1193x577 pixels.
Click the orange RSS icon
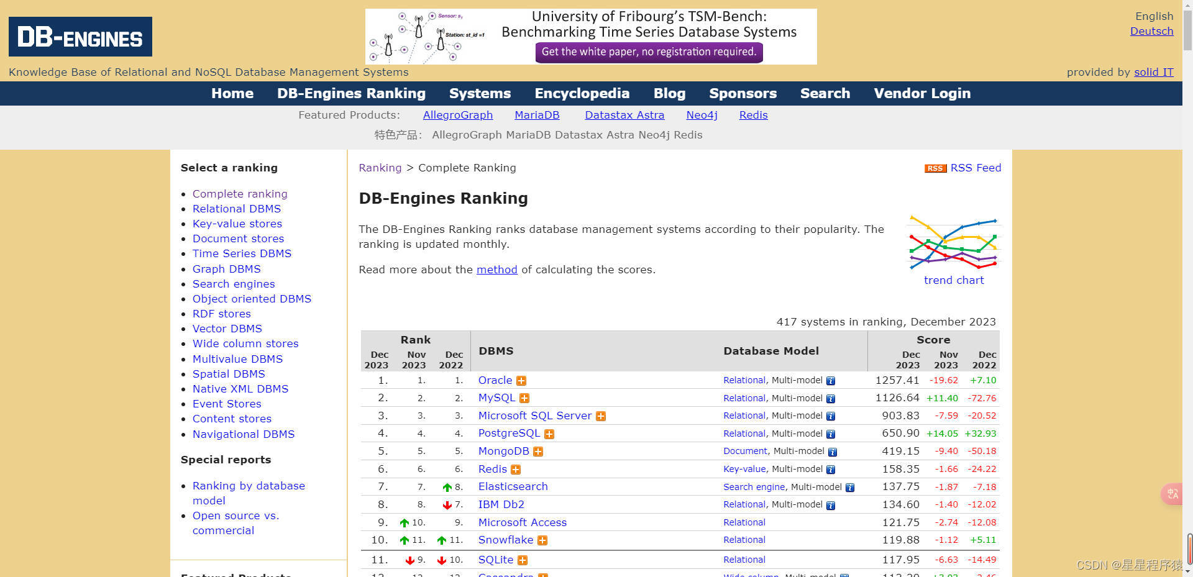(935, 168)
